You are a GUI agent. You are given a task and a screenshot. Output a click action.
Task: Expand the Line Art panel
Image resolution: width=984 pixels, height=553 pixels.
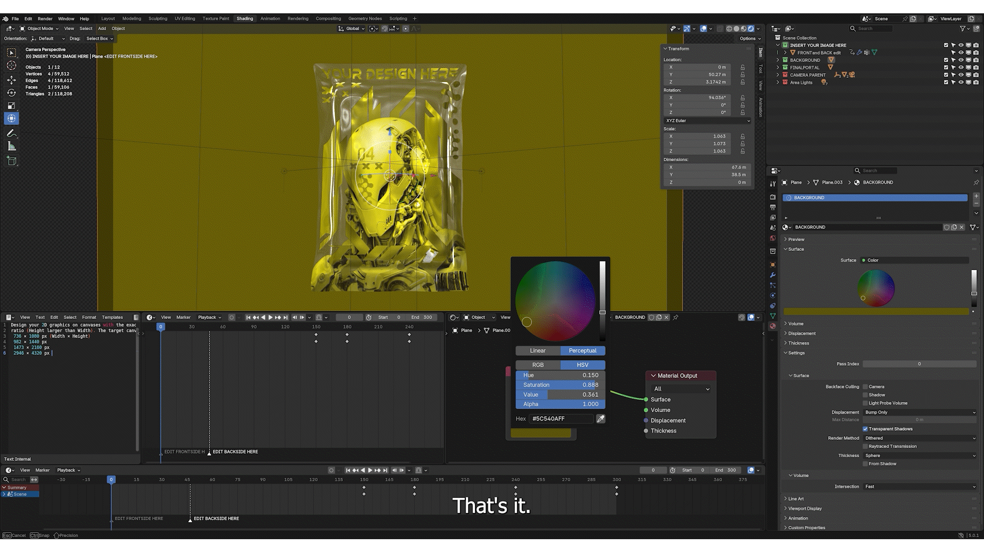tap(795, 499)
